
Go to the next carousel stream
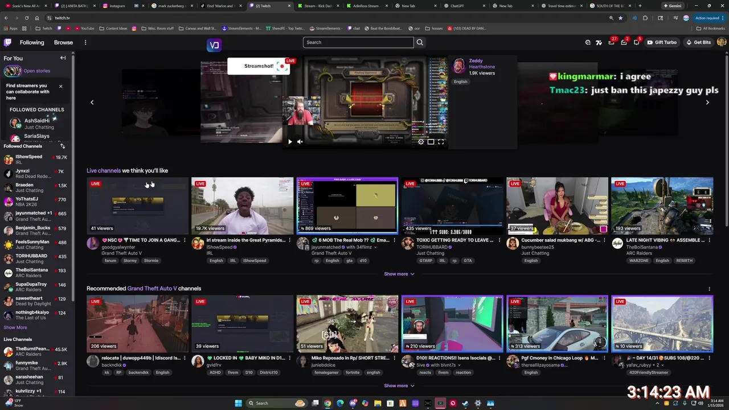pyautogui.click(x=707, y=102)
